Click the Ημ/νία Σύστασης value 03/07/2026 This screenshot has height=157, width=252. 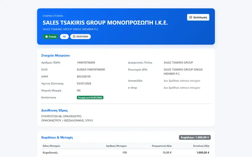(84, 83)
